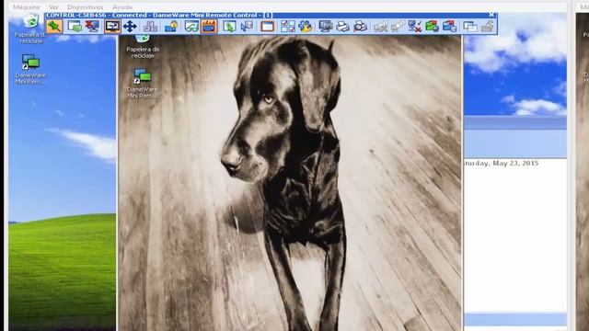
Task: Click the overlapping windows toolbar icon
Action: [470, 27]
